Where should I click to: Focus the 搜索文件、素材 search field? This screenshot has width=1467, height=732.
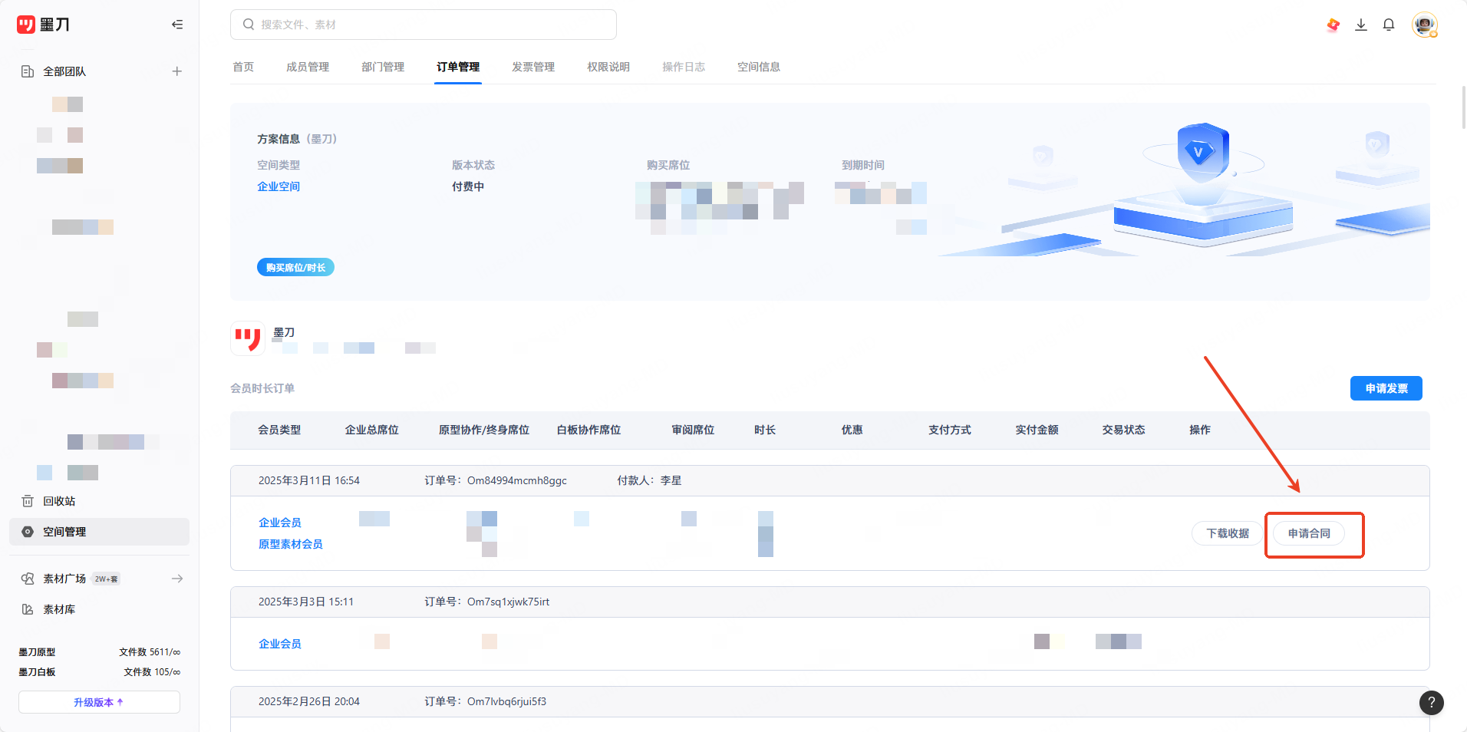click(x=424, y=25)
